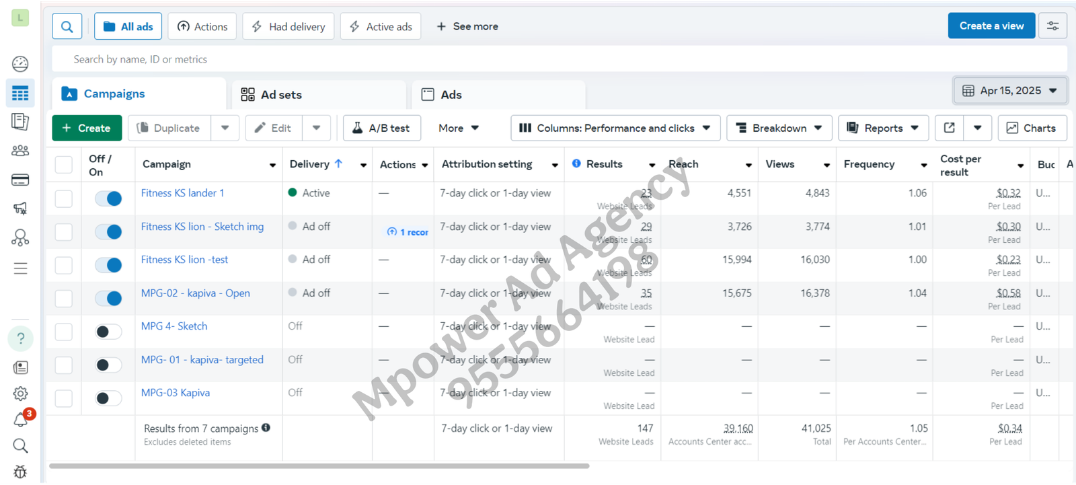Image resolution: width=1076 pixels, height=485 pixels.
Task: Open the MPG-03 Kapiva campaign link
Action: tap(176, 393)
